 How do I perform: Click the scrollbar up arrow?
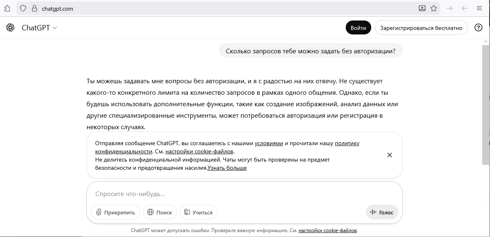[486, 41]
